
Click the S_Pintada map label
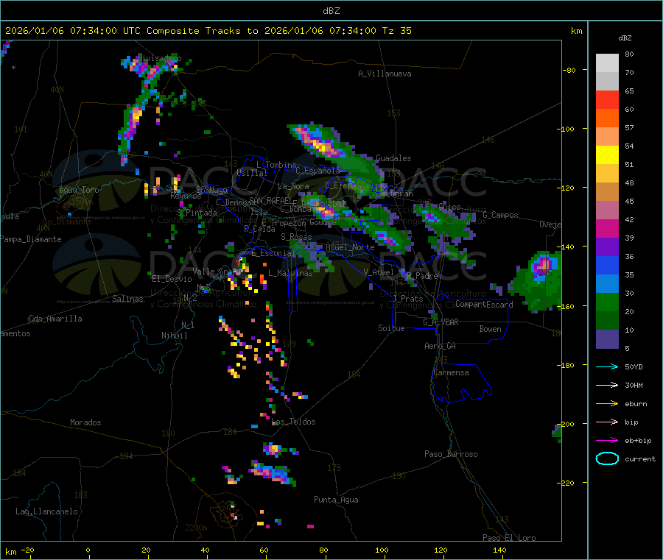pos(197,213)
